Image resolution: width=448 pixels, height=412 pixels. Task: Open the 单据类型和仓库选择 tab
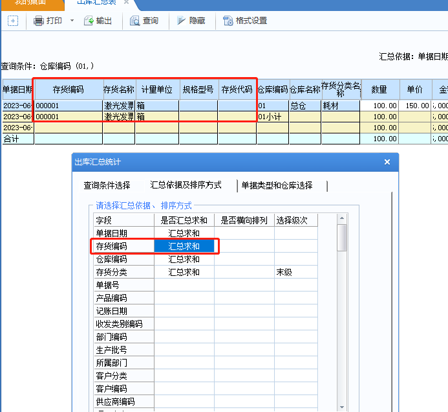click(x=277, y=185)
